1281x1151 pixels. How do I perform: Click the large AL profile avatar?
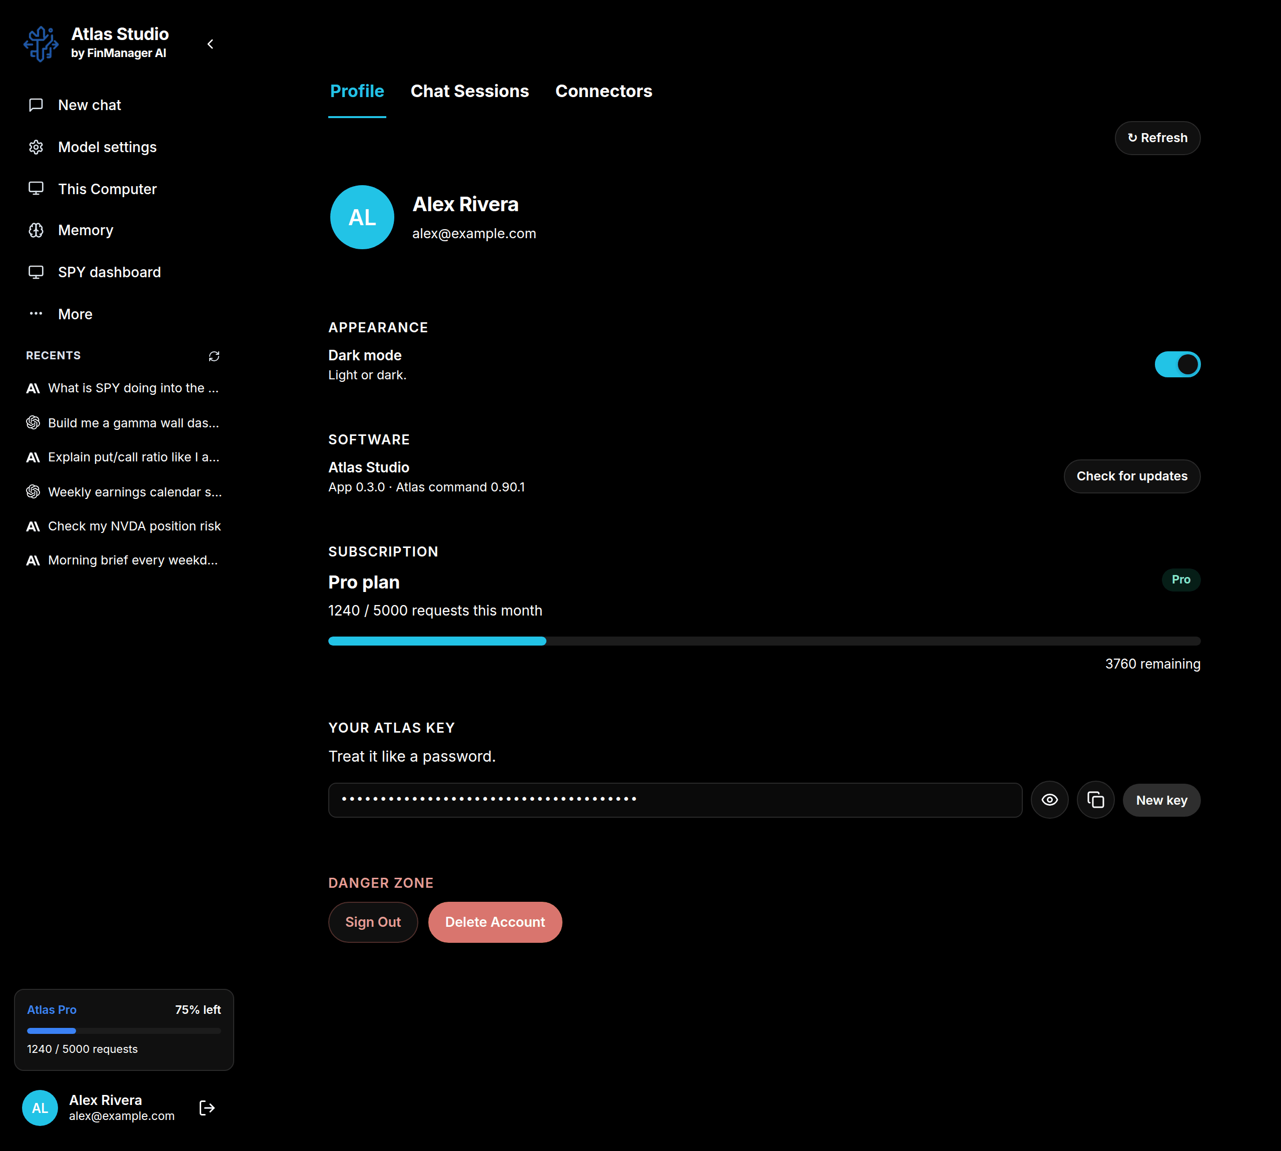[x=362, y=217]
